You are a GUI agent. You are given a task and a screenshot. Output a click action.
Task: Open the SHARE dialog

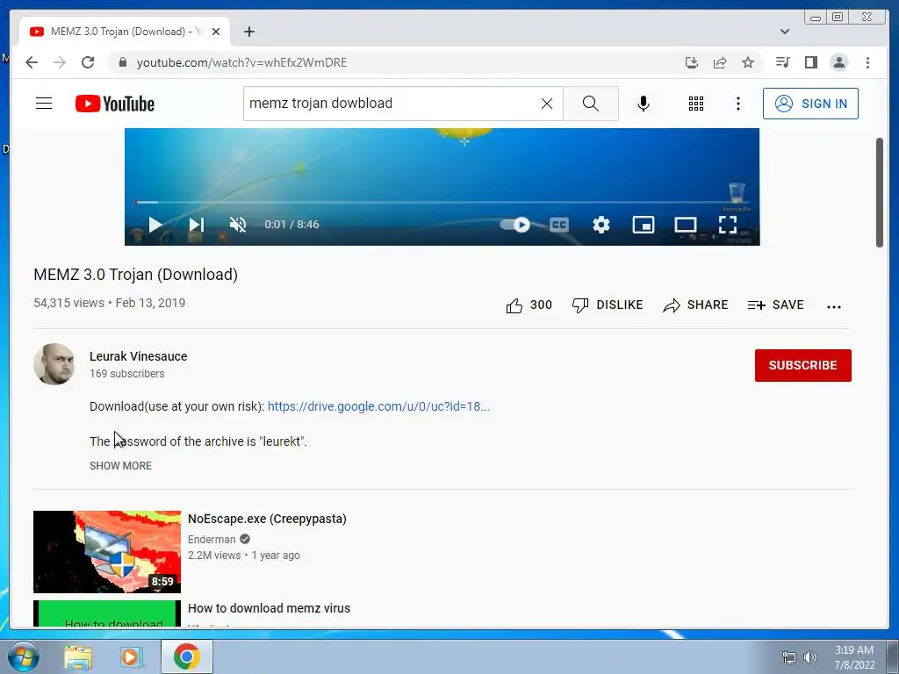(695, 305)
